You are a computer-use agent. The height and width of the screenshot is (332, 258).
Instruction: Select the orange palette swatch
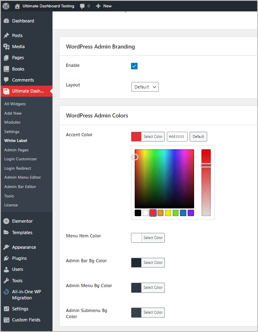161,213
